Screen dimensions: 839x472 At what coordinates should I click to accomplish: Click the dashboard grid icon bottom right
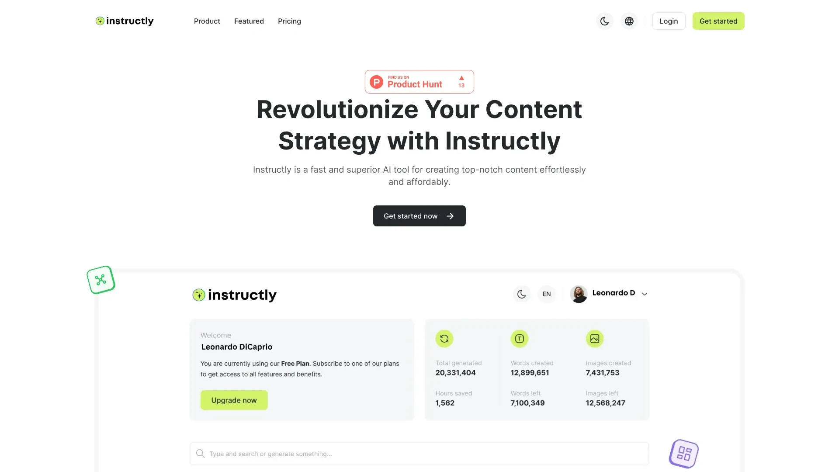tap(685, 454)
